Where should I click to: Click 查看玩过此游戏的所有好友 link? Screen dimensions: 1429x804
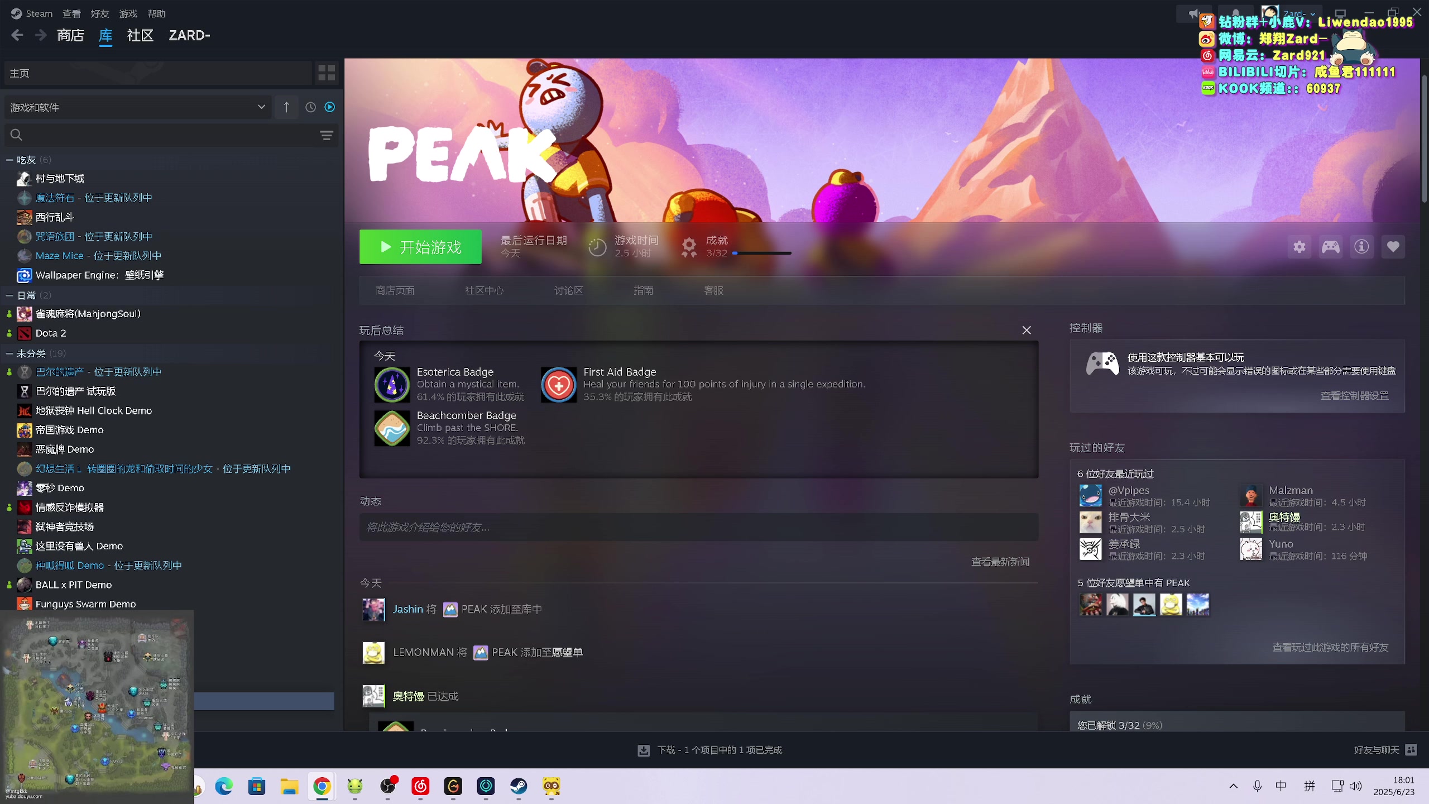point(1330,648)
